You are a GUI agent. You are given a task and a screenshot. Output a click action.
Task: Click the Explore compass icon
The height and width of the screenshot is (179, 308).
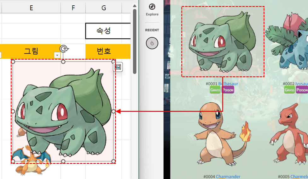[x=152, y=7]
